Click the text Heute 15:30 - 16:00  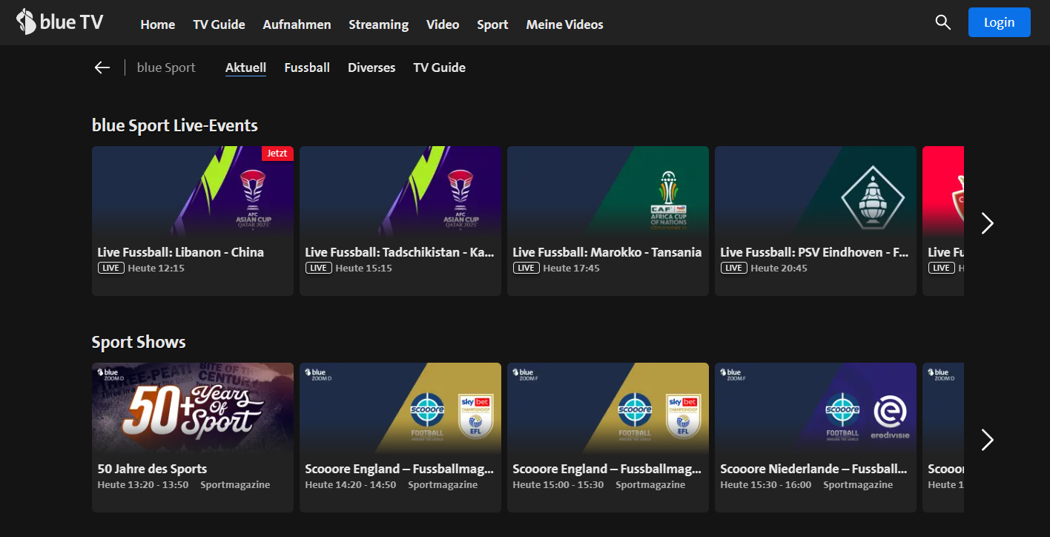coord(766,484)
